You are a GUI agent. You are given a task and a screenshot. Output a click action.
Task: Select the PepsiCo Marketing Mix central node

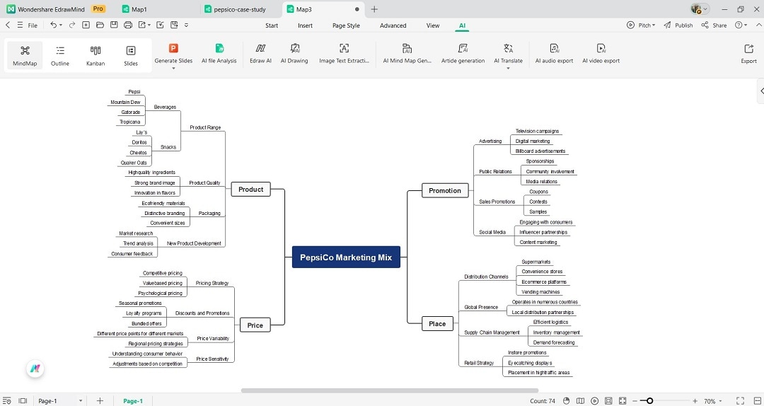[x=346, y=257]
